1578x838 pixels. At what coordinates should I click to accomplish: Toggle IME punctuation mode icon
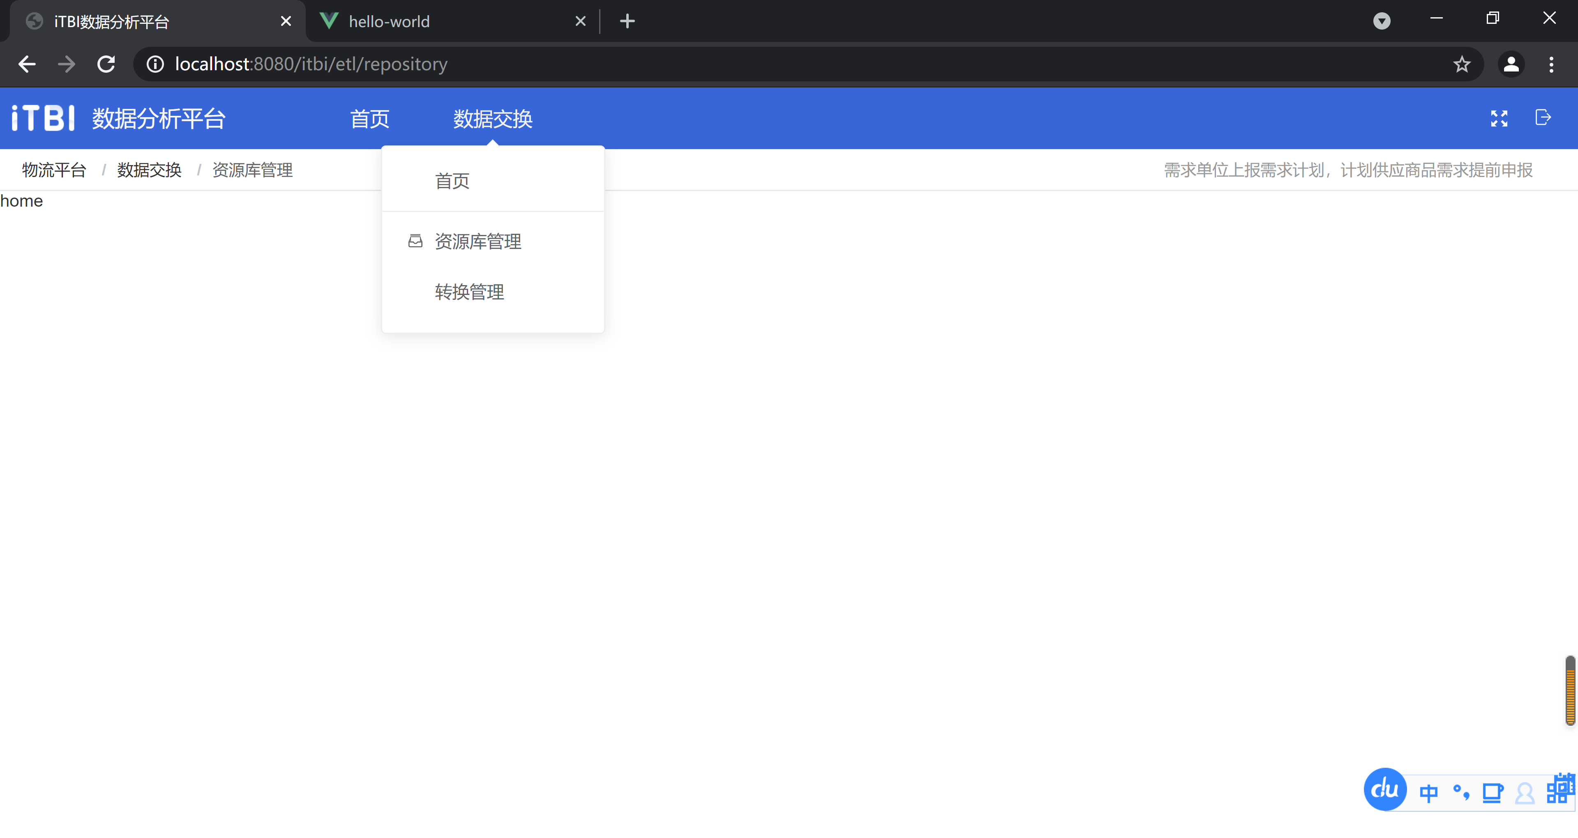tap(1461, 793)
